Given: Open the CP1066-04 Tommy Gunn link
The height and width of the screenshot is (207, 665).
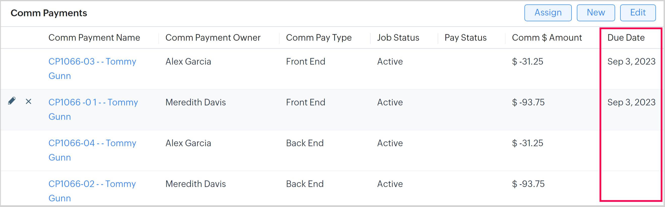Looking at the screenshot, I should pyautogui.click(x=92, y=143).
